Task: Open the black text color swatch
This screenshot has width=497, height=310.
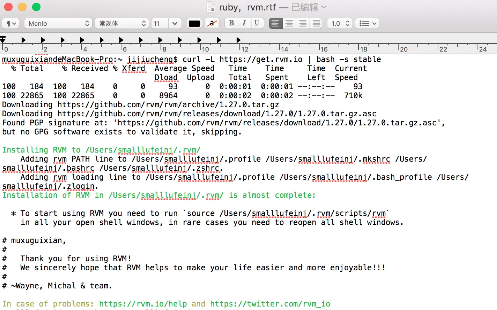Action: pos(194,23)
